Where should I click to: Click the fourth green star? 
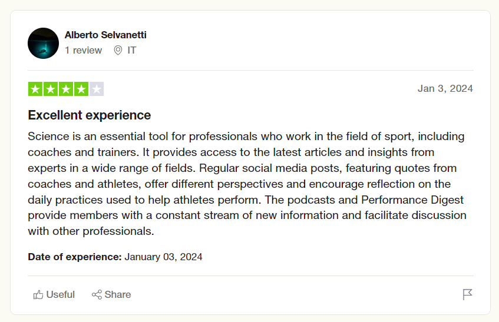click(81, 89)
